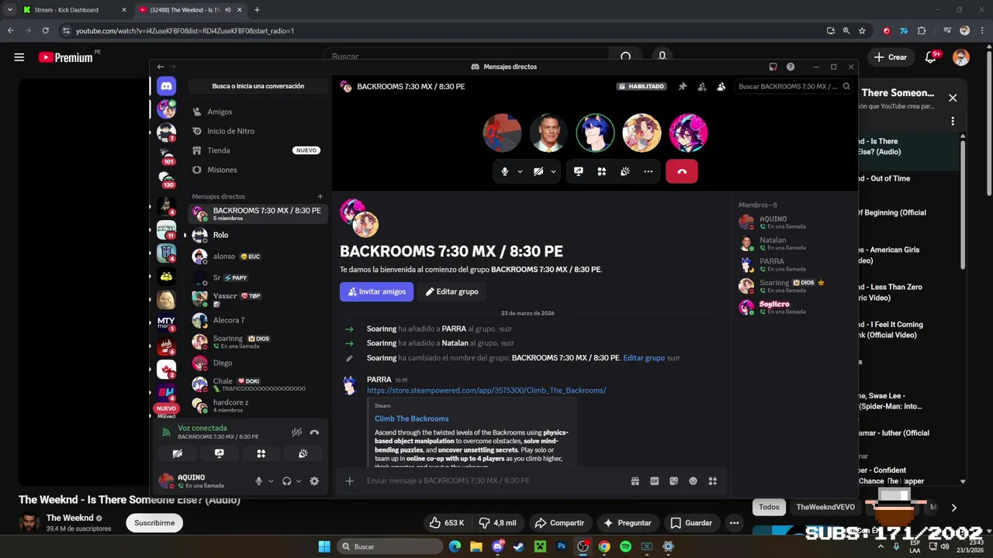Open the Discord inbox icon in the title bar
Screen dimensions: 993x558
pyautogui.click(x=773, y=67)
